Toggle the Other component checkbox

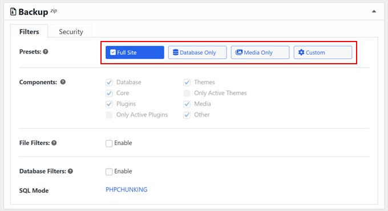pos(187,115)
